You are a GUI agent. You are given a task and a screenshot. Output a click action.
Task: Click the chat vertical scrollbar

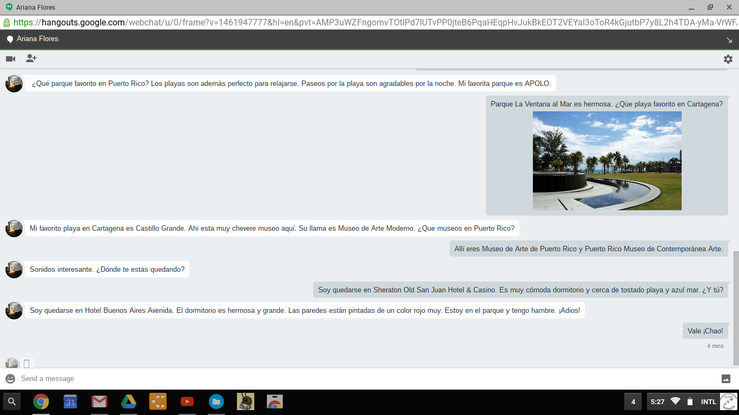735,308
